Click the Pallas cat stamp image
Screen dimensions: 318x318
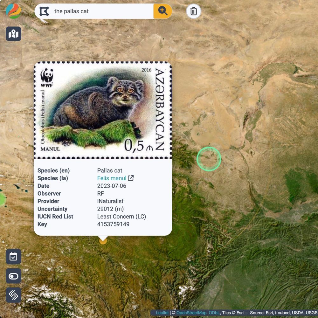pos(103,110)
